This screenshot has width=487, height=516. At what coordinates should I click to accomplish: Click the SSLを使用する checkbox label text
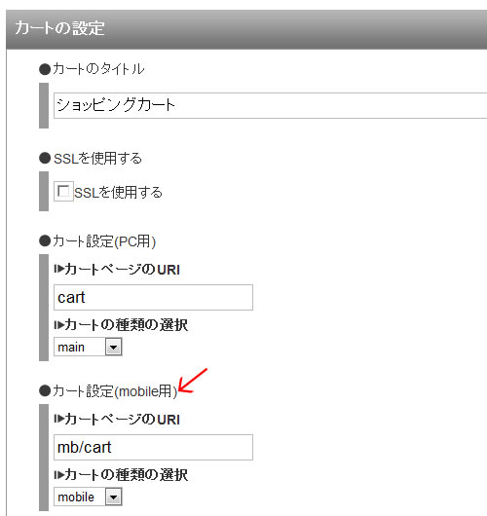click(x=118, y=193)
